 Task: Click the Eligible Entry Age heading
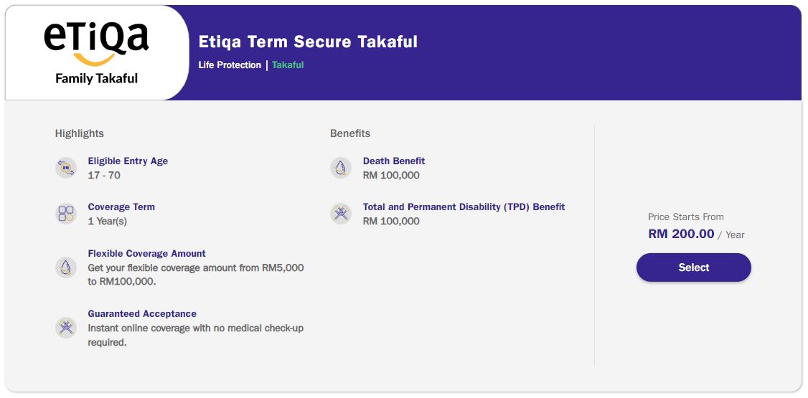point(128,161)
